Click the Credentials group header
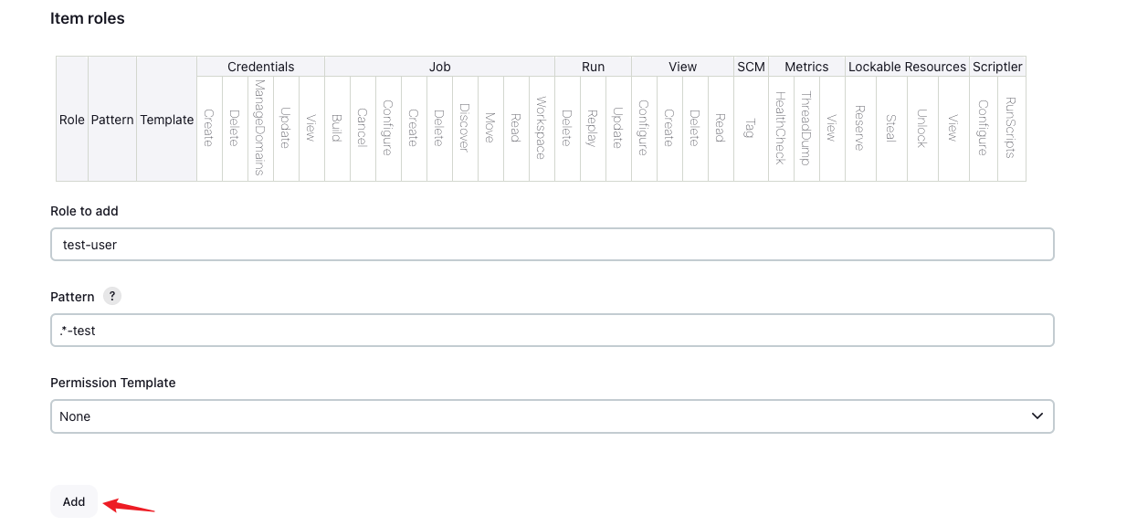This screenshot has width=1137, height=526. click(x=260, y=67)
